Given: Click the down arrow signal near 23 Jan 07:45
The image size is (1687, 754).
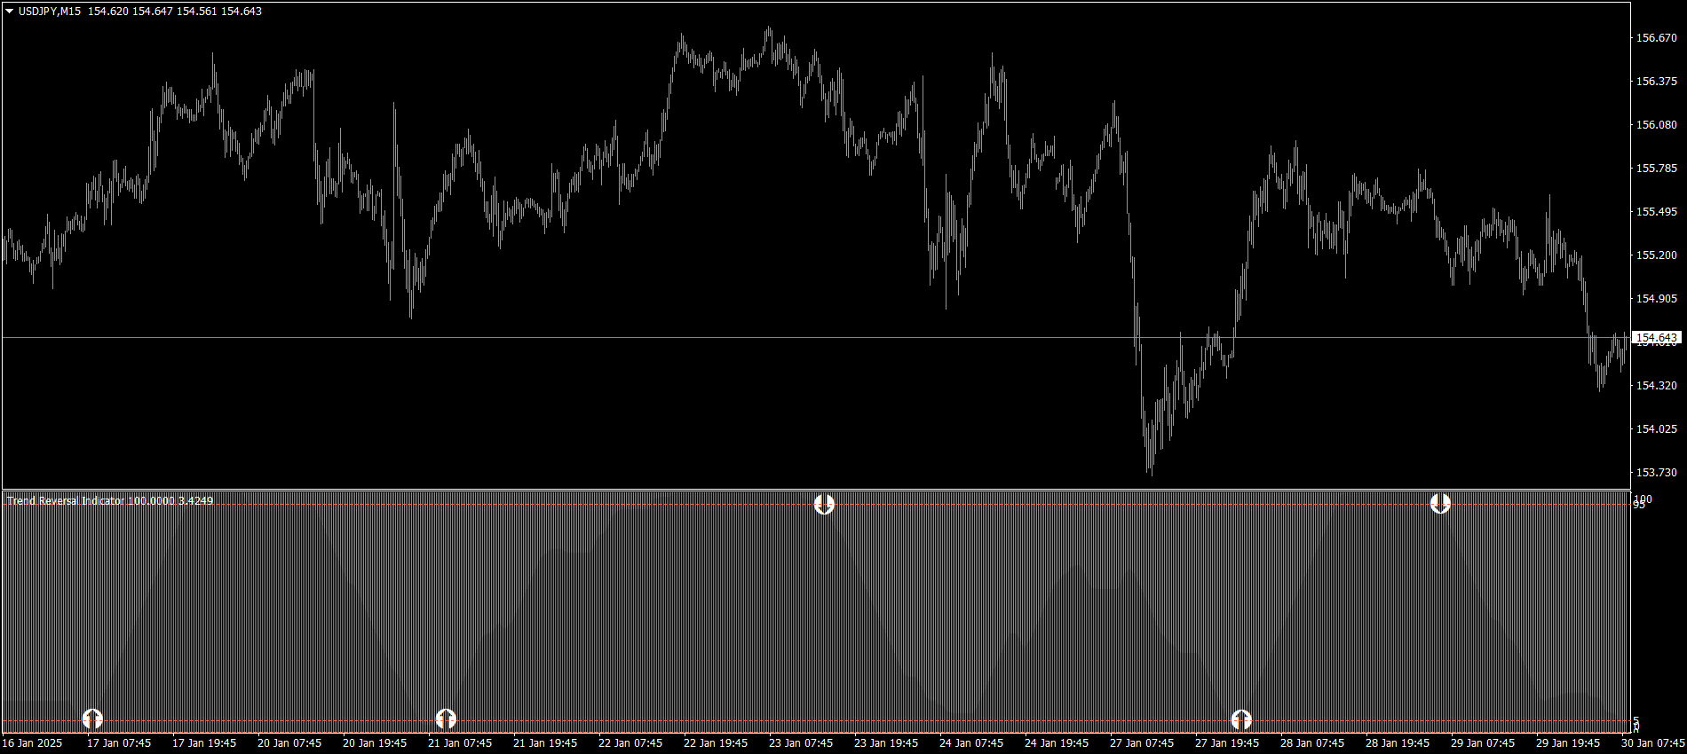Looking at the screenshot, I should click(824, 504).
